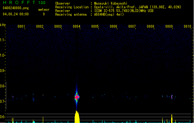
Task: Select the 0810 time marker
Action: pyautogui.click(x=188, y=27)
